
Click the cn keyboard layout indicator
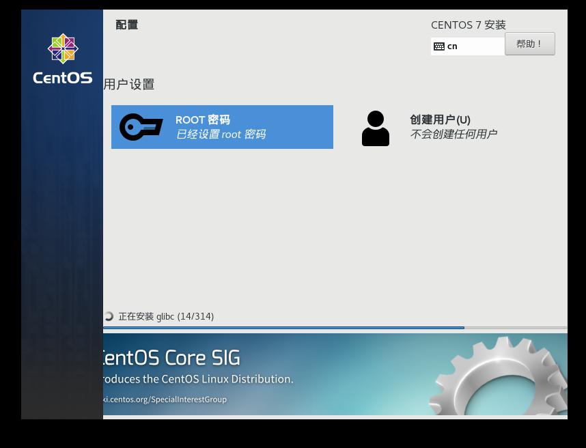point(468,46)
